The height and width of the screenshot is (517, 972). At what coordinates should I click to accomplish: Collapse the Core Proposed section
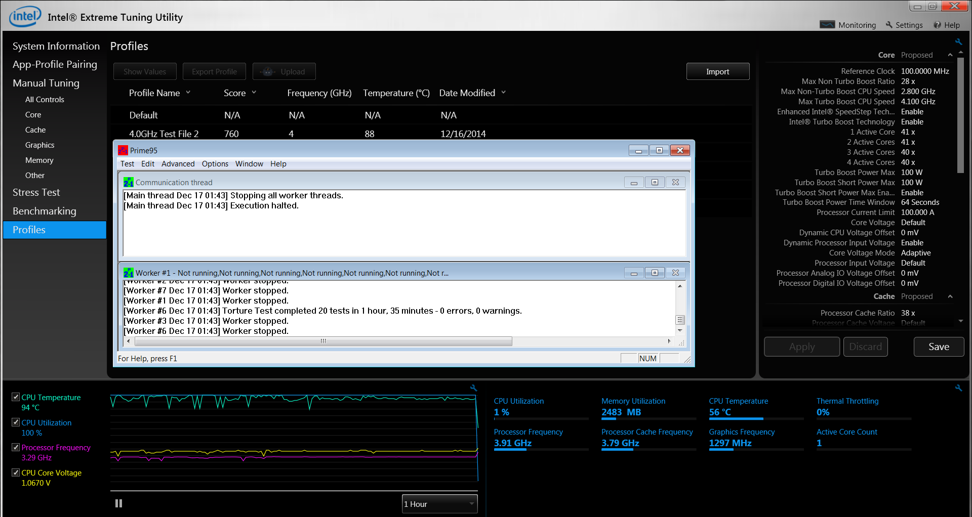pos(950,55)
